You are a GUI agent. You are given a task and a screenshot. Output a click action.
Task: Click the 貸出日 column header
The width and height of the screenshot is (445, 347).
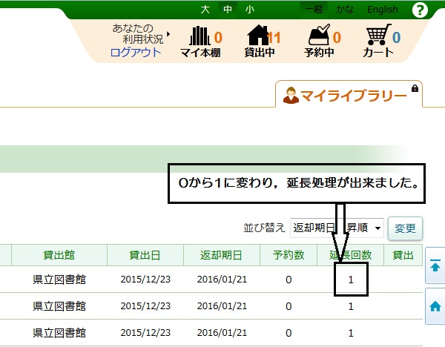(145, 255)
